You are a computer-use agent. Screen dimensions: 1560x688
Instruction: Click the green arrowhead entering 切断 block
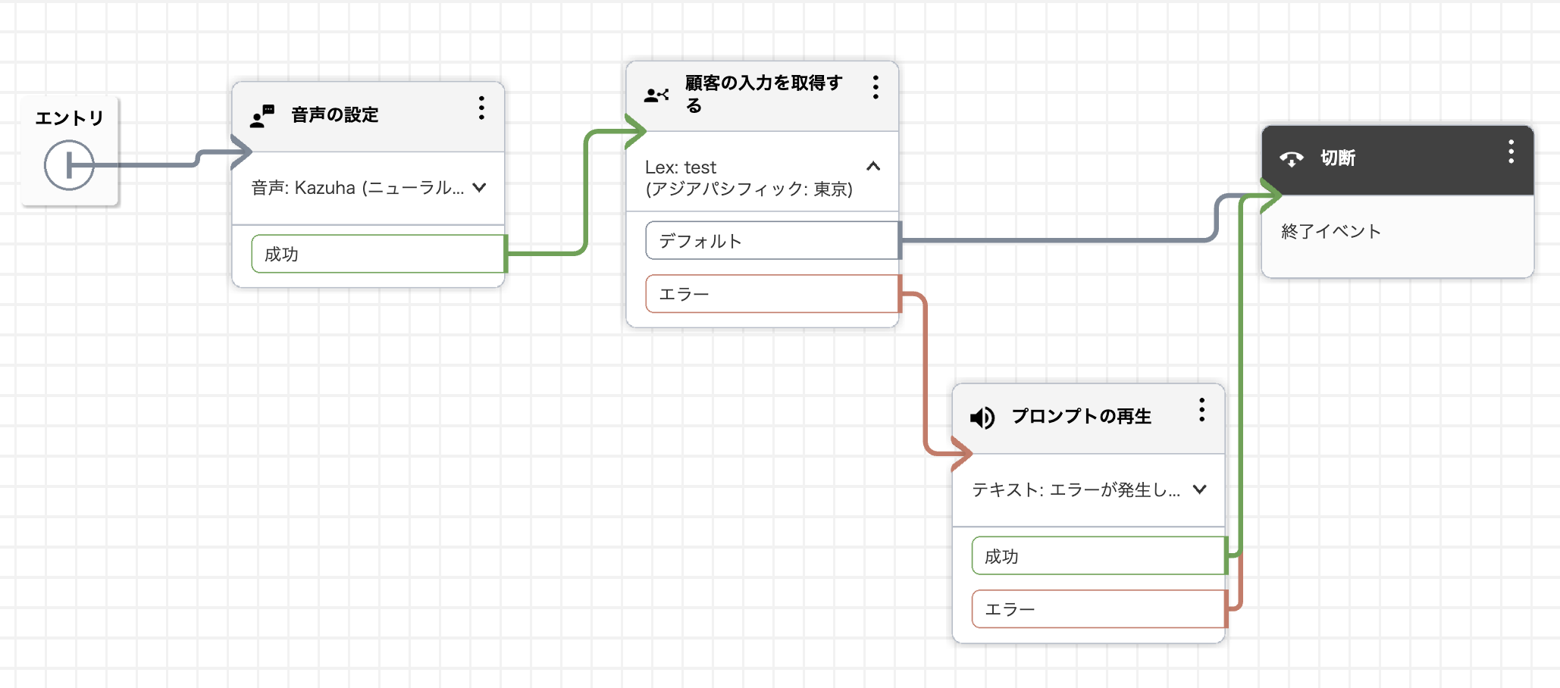click(x=1270, y=195)
